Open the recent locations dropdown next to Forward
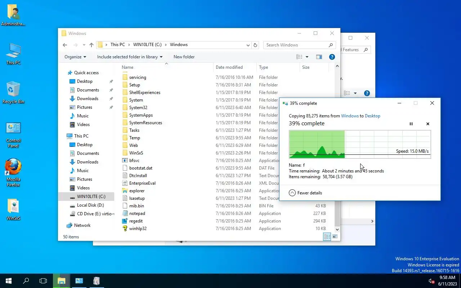461x288 pixels. [84, 45]
